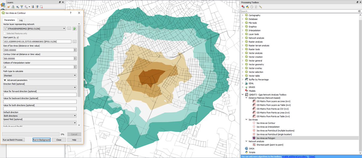Viewport: 362px width, 158px height.
Task: Click Size of Iso-Area value field
Action: click(x=38, y=50)
